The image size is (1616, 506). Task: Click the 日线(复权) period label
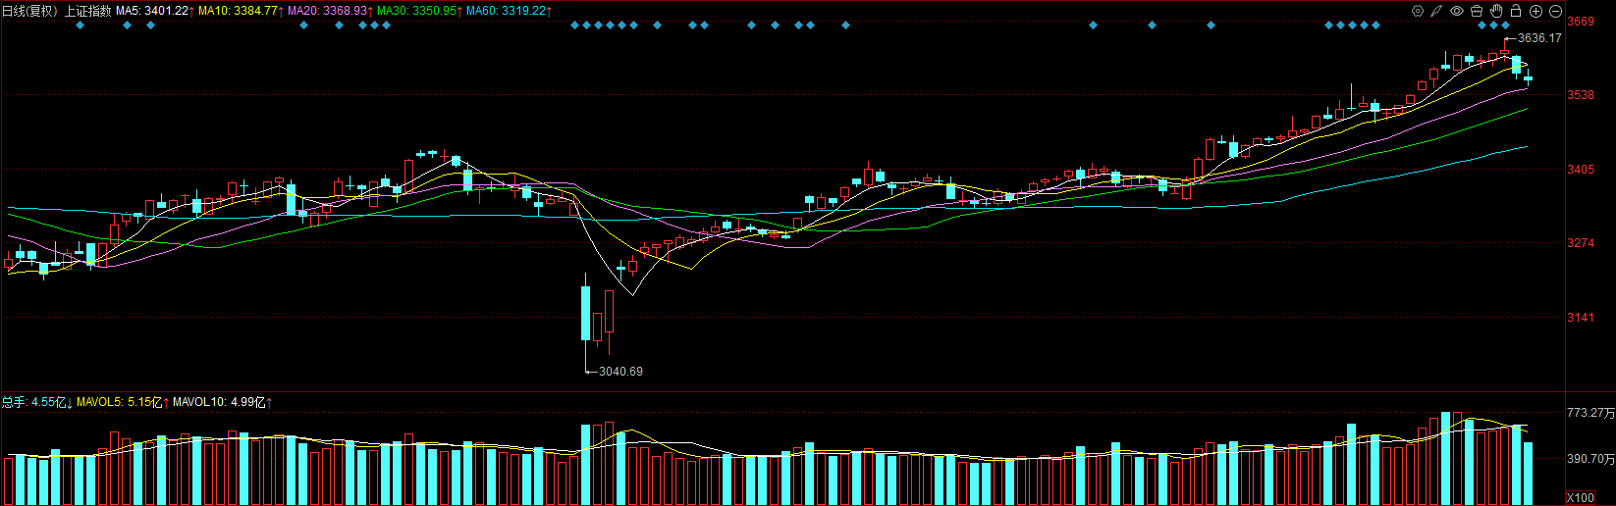29,11
